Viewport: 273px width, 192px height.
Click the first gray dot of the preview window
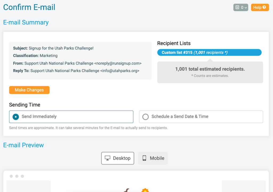pos(11,176)
